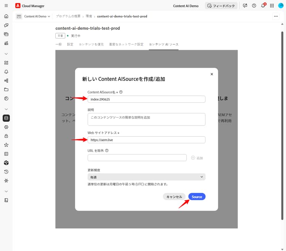Click the Web サイトアドレス input field
Screen dimensions: 286x251
146,140
